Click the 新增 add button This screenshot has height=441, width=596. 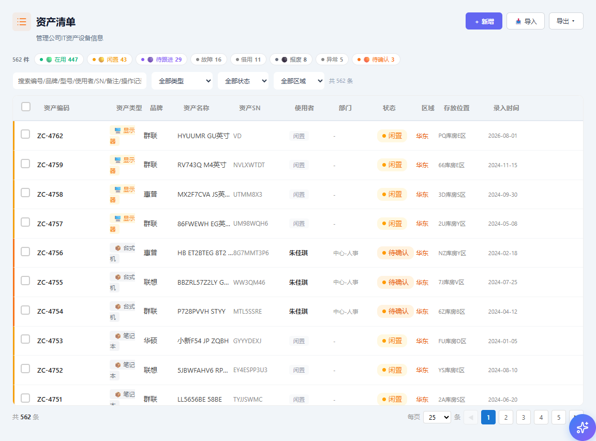tap(484, 21)
